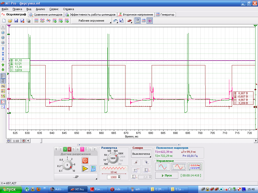Click the waveforms with green checkmark icon
The width and height of the screenshot is (258, 193).
54,21
